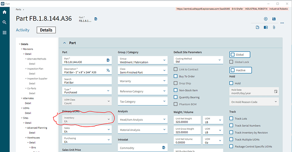
Task: Open On Hold Reason Code dropdown
Action: click(x=254, y=102)
